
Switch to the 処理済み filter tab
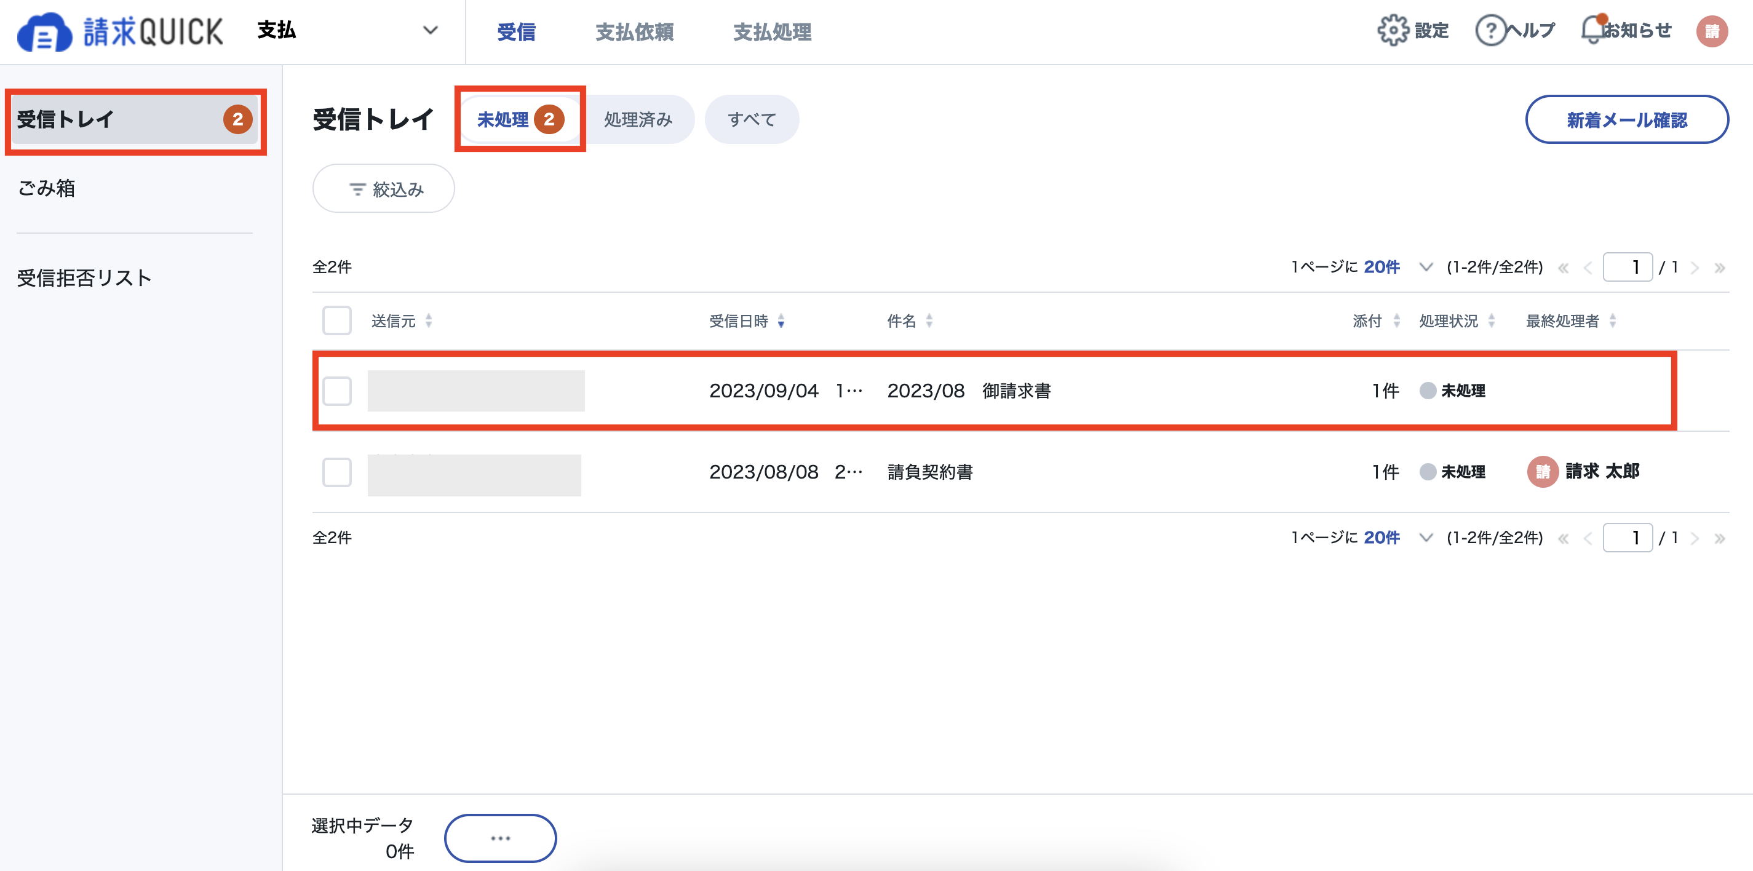638,120
